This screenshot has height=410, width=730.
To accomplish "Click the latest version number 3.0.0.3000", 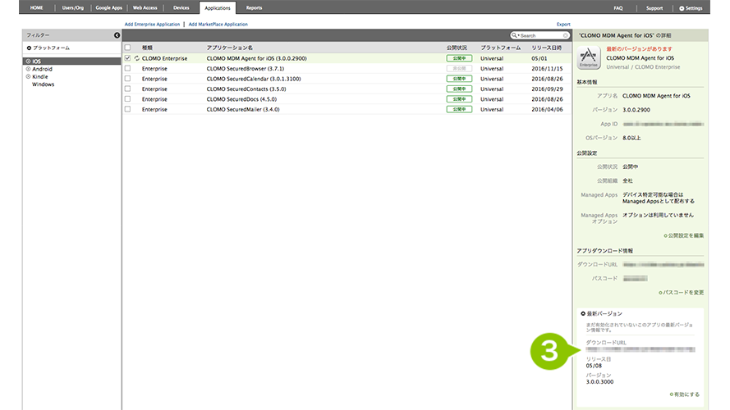I will [599, 382].
